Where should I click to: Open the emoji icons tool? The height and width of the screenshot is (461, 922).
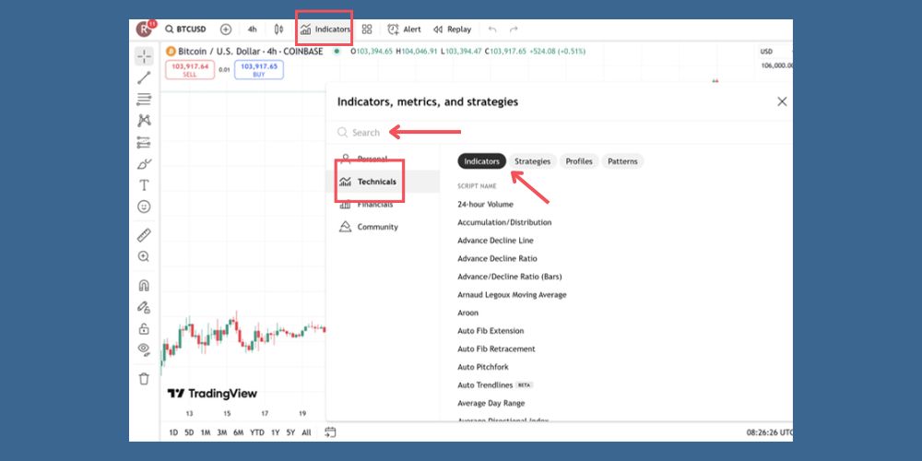pyautogui.click(x=144, y=207)
